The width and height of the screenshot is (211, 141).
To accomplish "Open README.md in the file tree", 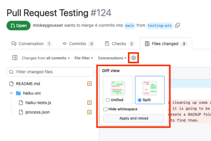I will pos(28,84).
